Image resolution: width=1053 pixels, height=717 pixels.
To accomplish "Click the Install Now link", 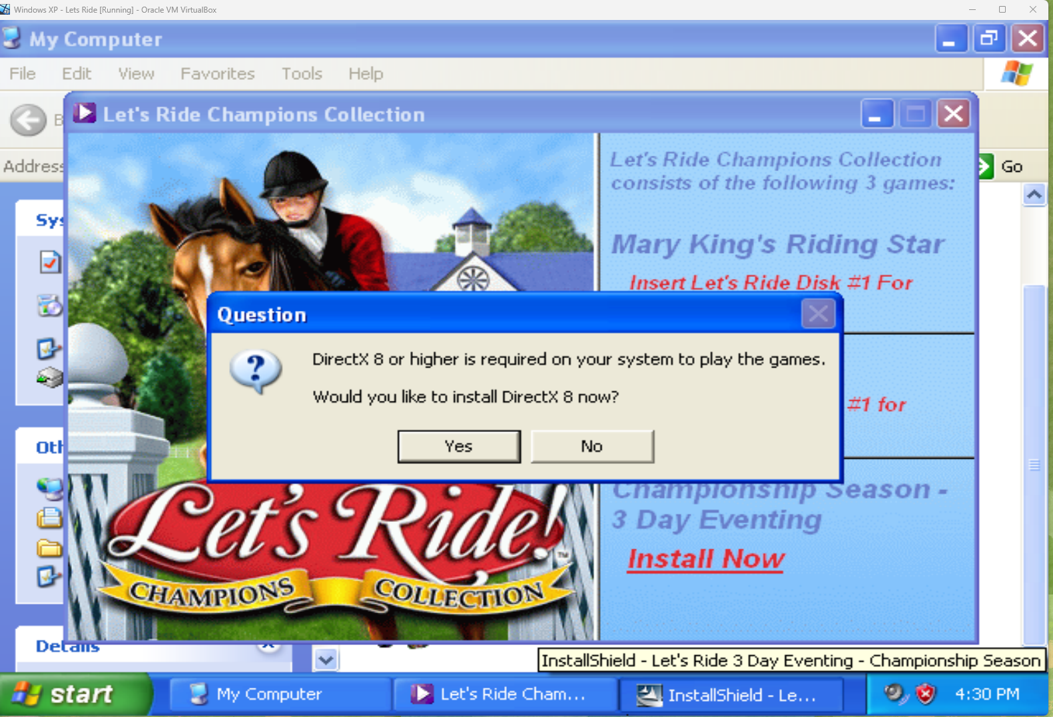I will [x=706, y=559].
